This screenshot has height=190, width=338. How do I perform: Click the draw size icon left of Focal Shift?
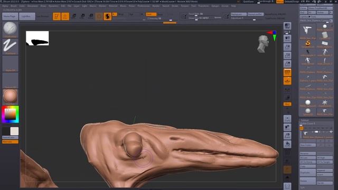tap(184, 16)
